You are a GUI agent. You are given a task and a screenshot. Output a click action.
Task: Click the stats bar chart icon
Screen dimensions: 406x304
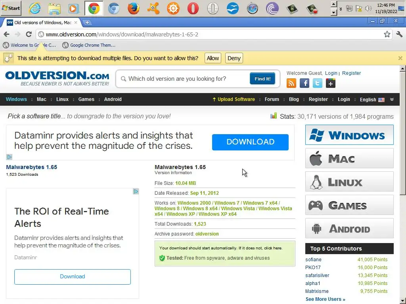tap(274, 116)
